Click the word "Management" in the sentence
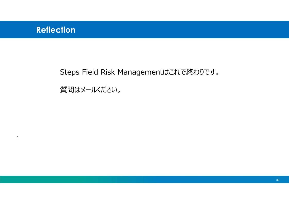The image size is (289, 204). pos(140,72)
